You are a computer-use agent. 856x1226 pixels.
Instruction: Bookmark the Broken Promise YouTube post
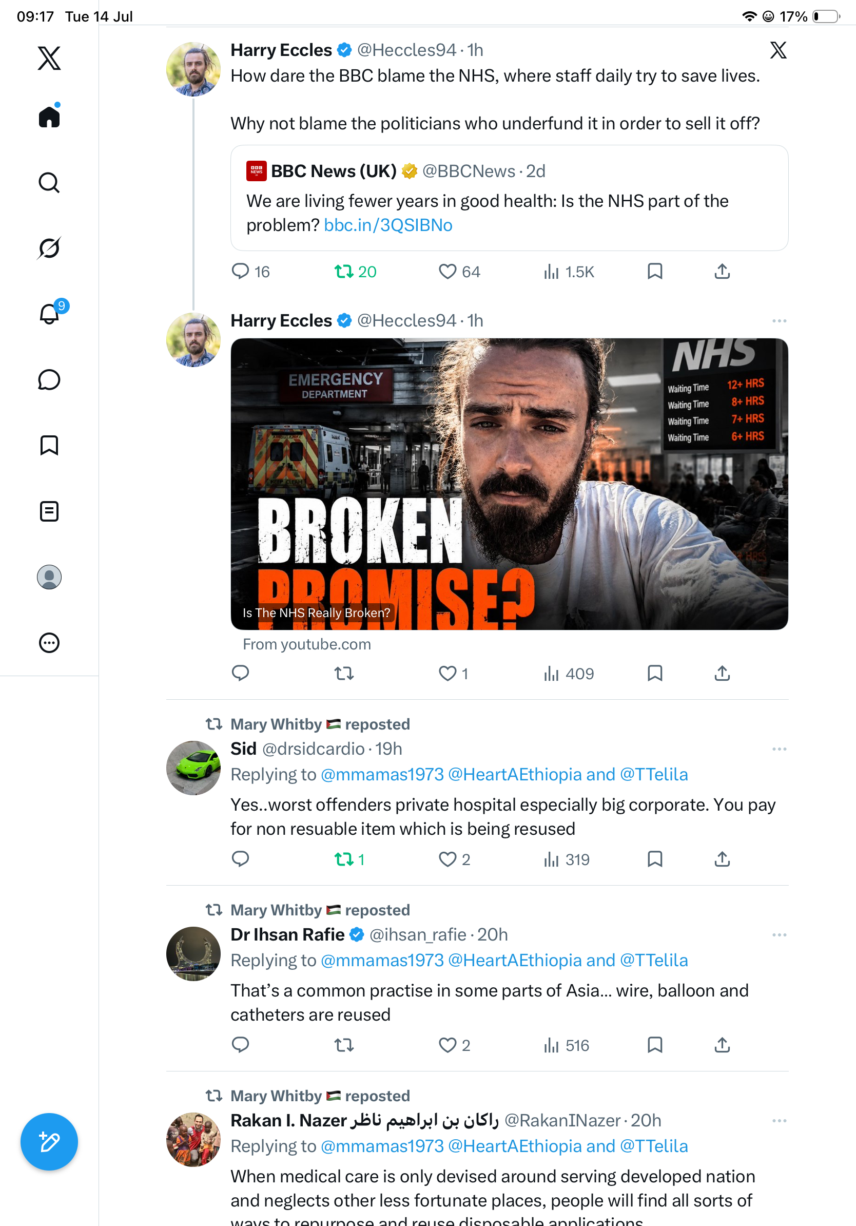point(655,674)
